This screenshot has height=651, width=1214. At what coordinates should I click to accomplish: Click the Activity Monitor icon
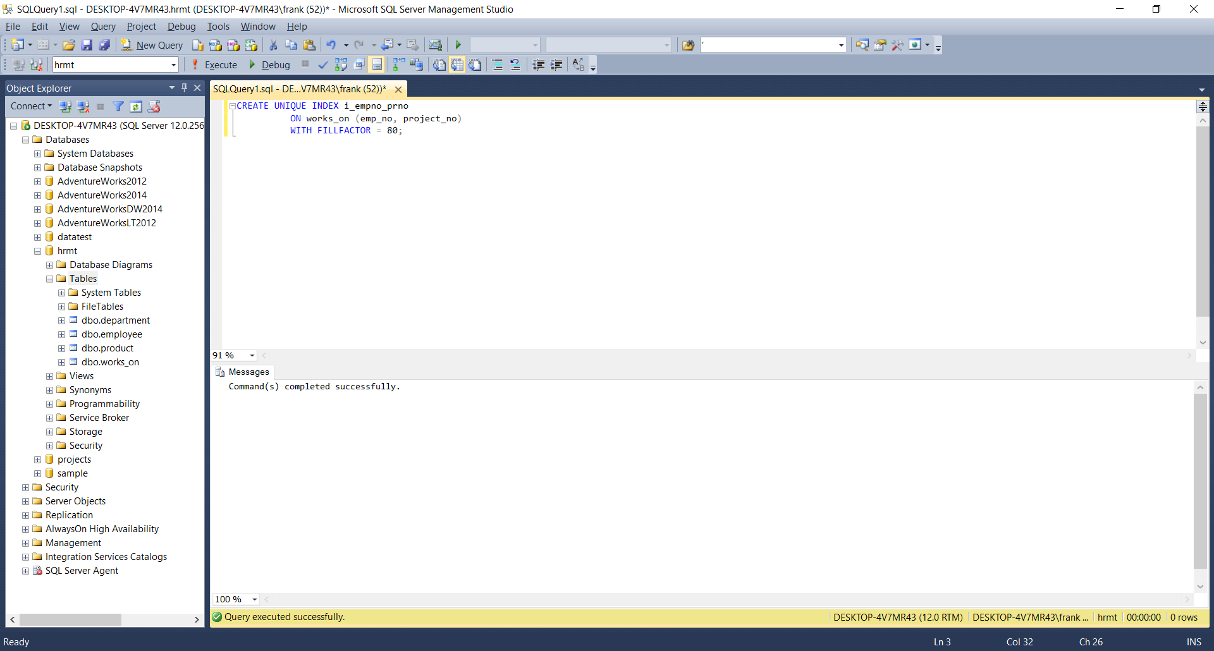tap(436, 45)
